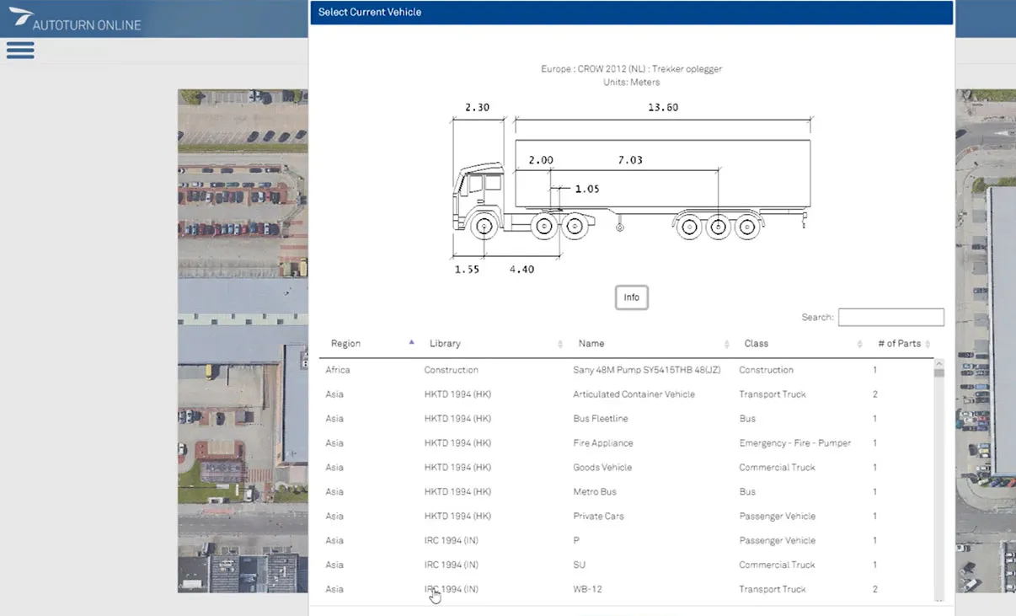Select the Sany 48M Pump SY5415THB 48(JZ) row
The height and width of the screenshot is (616, 1016).
tap(626, 370)
